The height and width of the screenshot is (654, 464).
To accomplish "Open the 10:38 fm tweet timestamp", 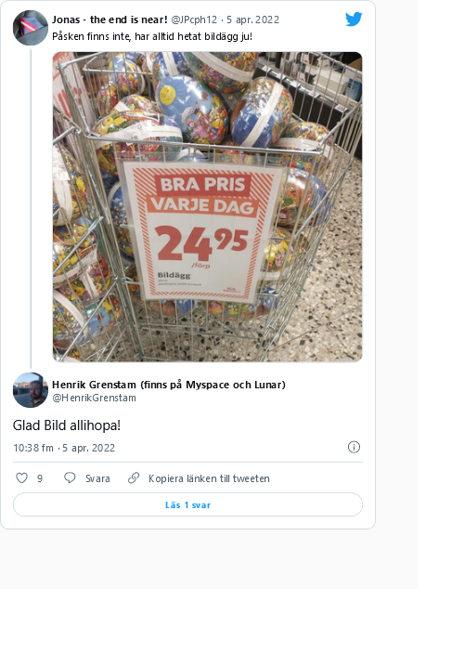I will (33, 448).
